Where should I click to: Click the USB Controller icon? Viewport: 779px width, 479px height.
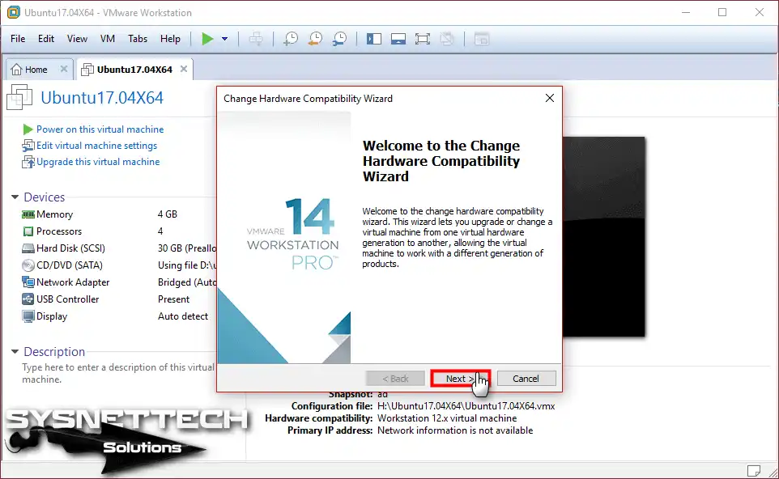tap(28, 299)
